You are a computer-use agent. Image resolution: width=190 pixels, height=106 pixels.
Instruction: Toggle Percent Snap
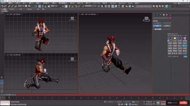point(76,6)
